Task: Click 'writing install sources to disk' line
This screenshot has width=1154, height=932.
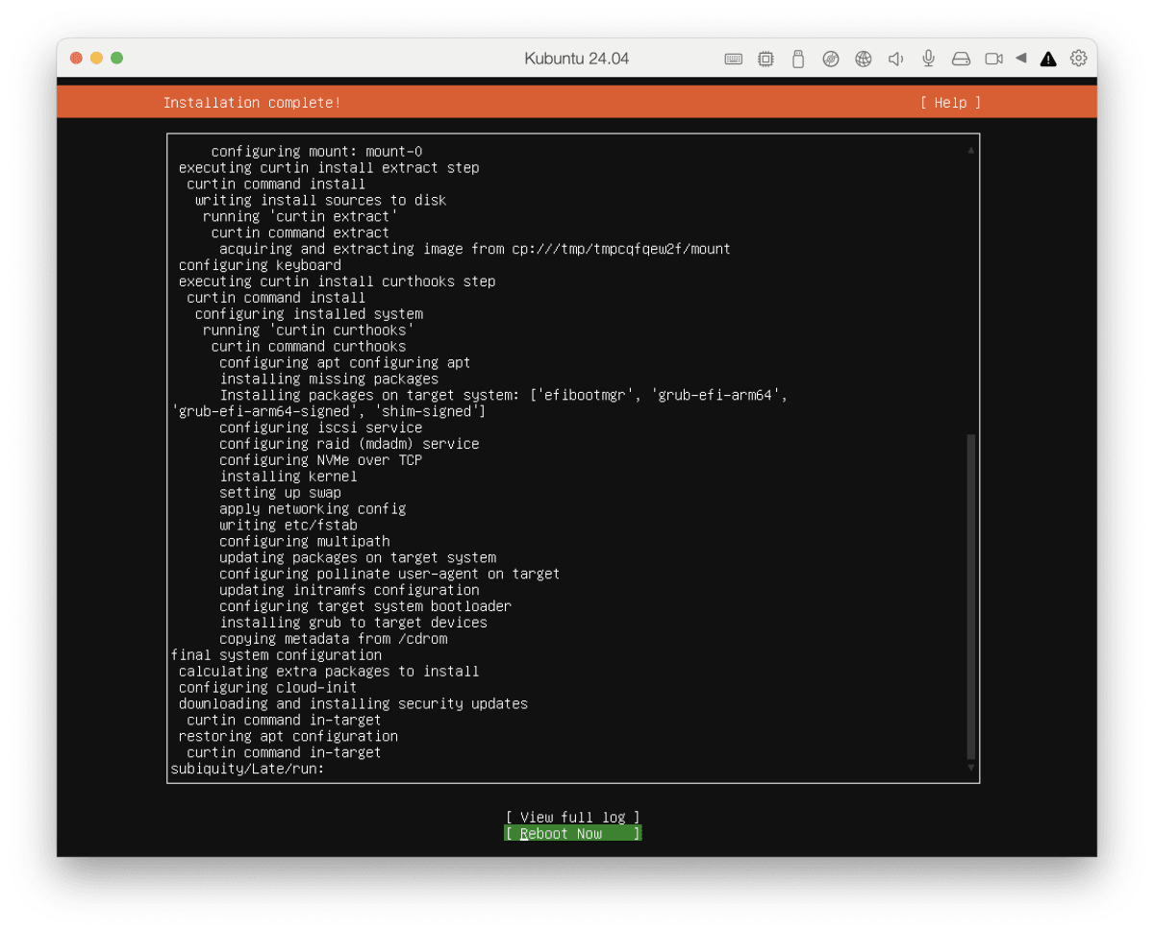Action: tap(320, 201)
